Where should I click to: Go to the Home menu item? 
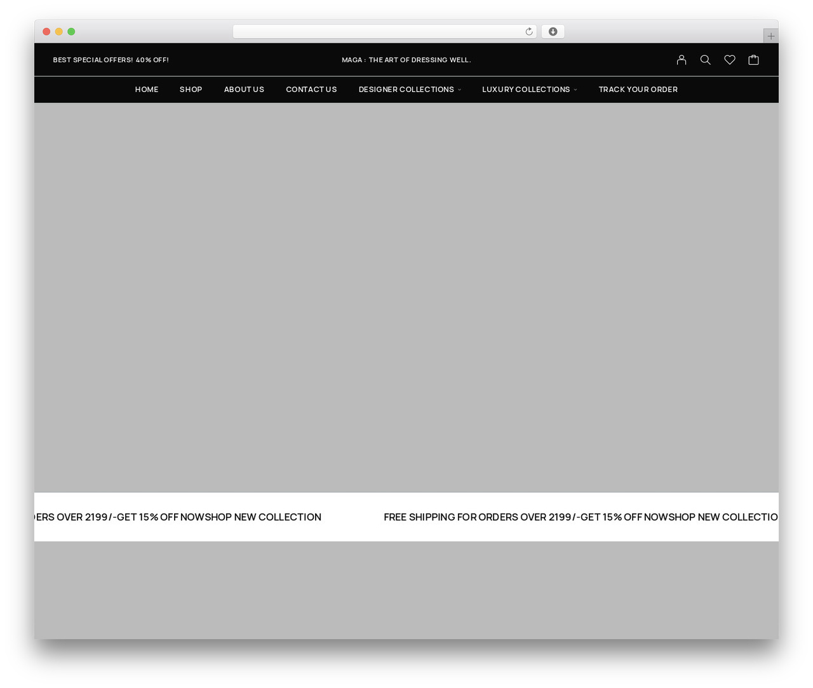(147, 89)
